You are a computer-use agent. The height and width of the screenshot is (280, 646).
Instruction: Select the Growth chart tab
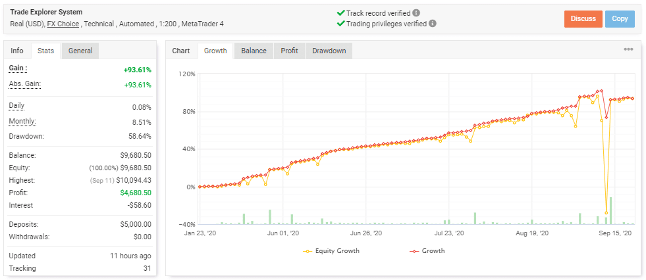215,51
